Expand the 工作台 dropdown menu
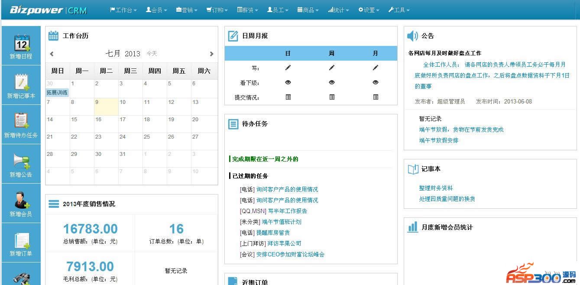Screen dimensions: 580x285 [123, 10]
